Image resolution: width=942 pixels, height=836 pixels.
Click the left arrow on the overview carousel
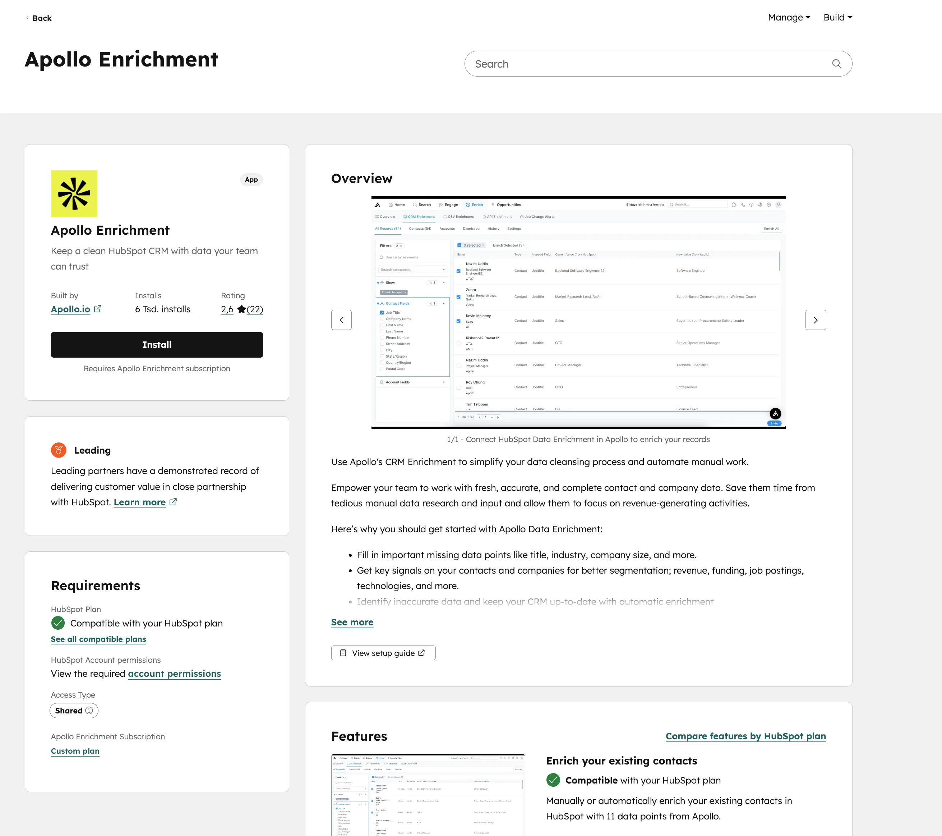coord(342,320)
